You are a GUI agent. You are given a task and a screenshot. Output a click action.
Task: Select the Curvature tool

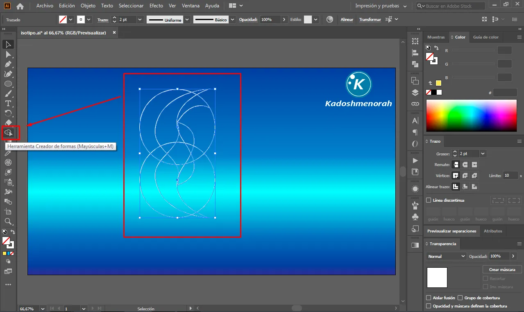pyautogui.click(x=8, y=74)
